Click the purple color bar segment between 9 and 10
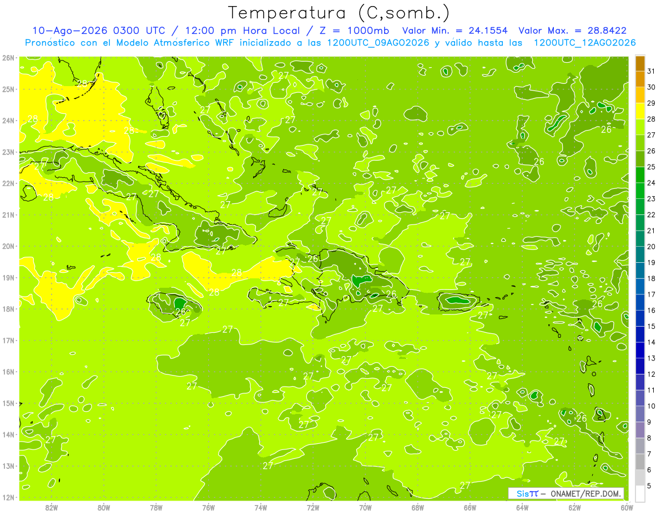This screenshot has height=515, width=666. (x=640, y=414)
